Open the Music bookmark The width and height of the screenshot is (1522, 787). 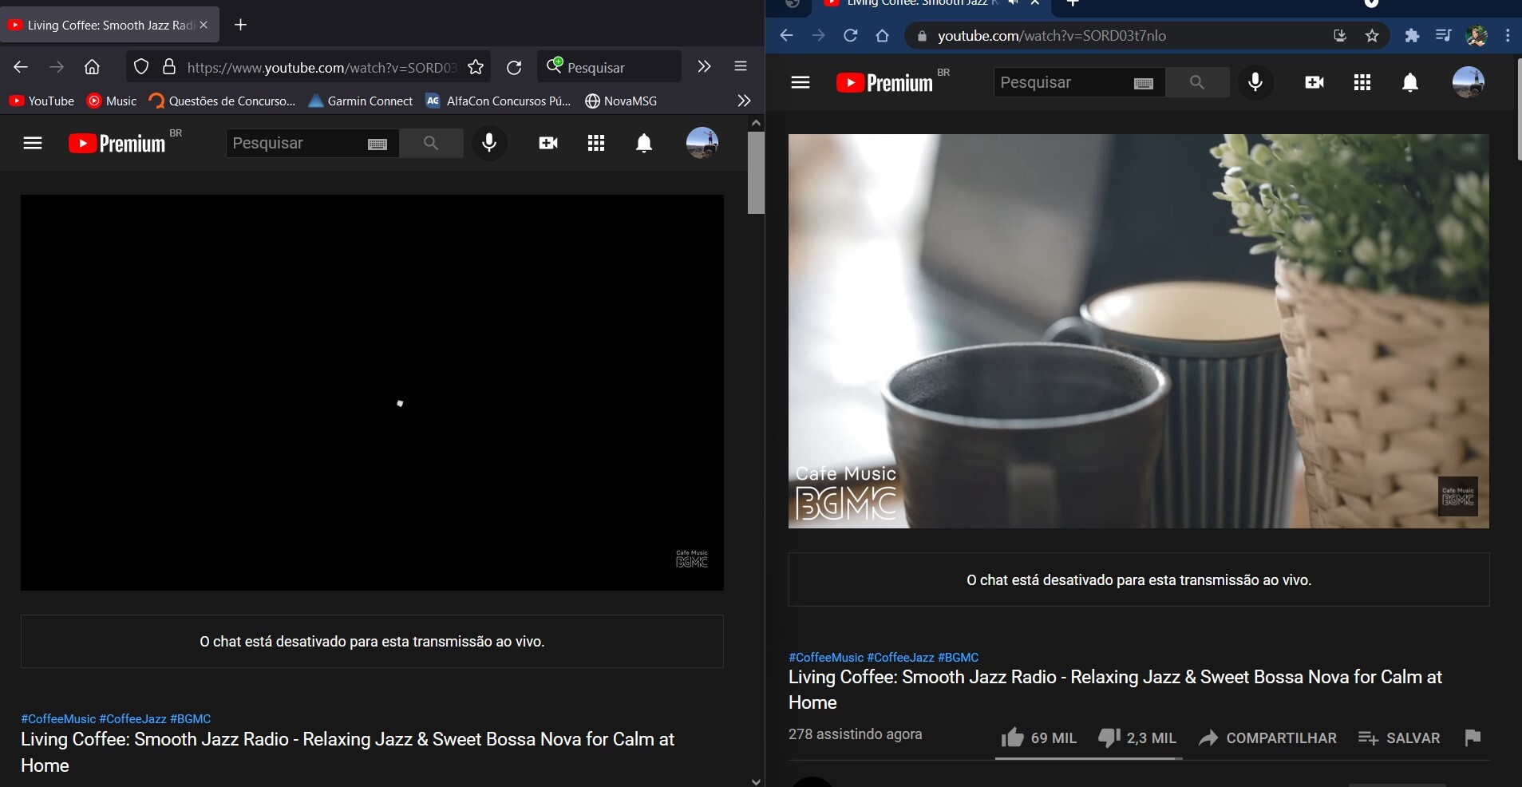(112, 101)
